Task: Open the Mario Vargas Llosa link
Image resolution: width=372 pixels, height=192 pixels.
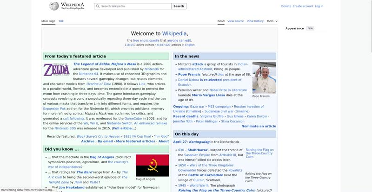Action: pos(208,95)
